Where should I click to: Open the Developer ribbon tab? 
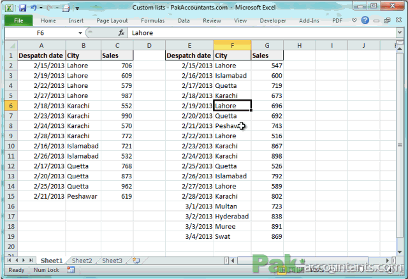[x=273, y=20]
